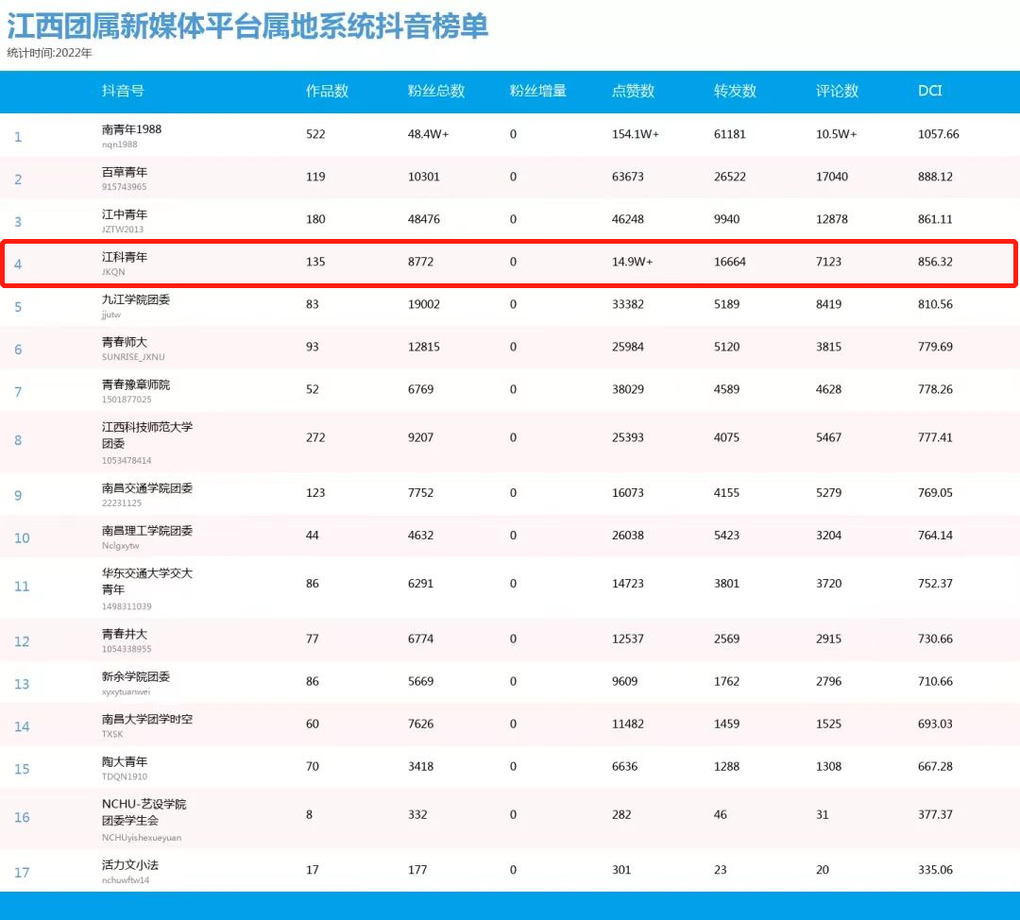Click the 48.4W+ followers value

(428, 134)
